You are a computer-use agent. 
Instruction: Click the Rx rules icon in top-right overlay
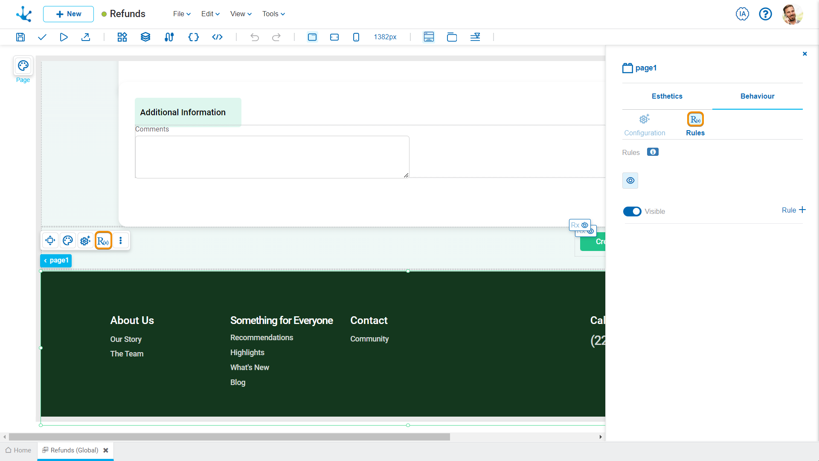click(580, 225)
